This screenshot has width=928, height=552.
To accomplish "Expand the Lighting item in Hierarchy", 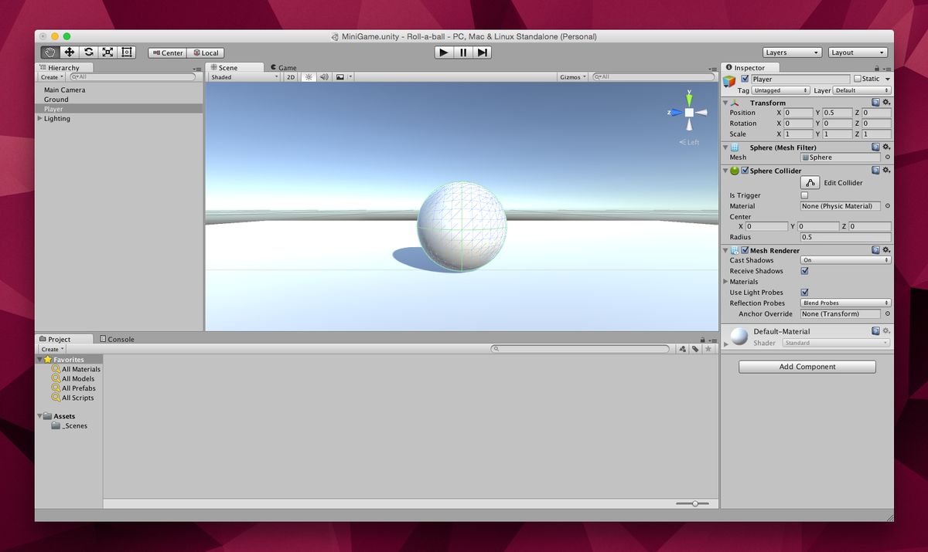I will 40,119.
